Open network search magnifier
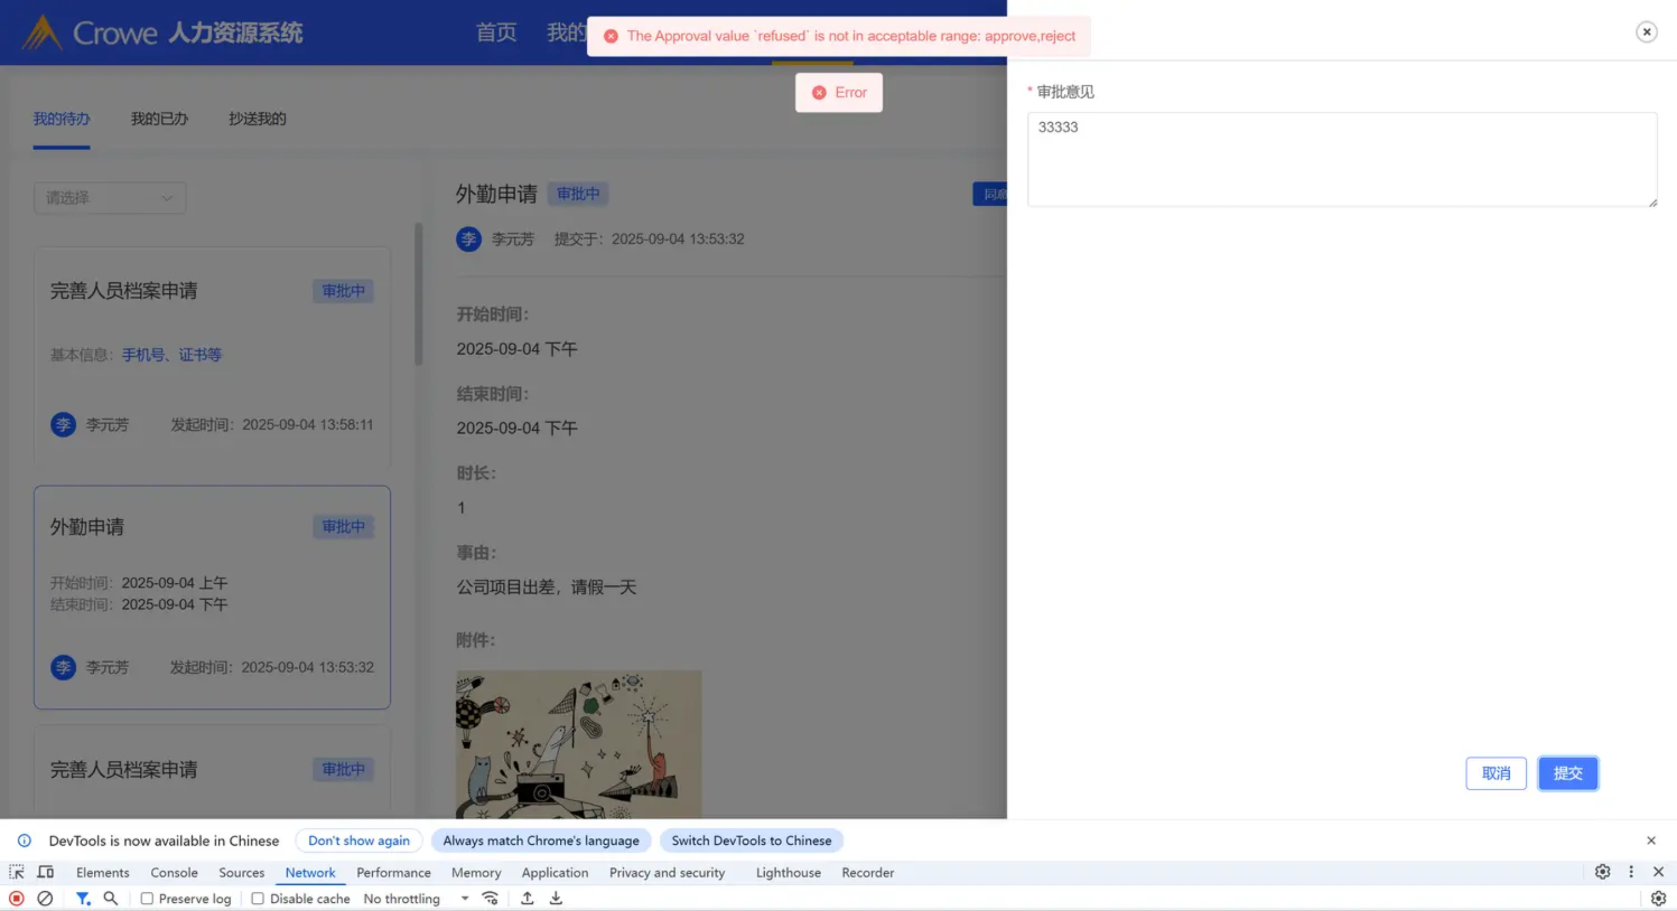This screenshot has height=911, width=1677. tap(111, 899)
